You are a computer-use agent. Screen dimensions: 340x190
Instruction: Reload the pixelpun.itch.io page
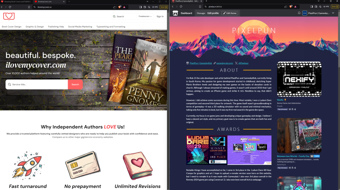click(181, 7)
